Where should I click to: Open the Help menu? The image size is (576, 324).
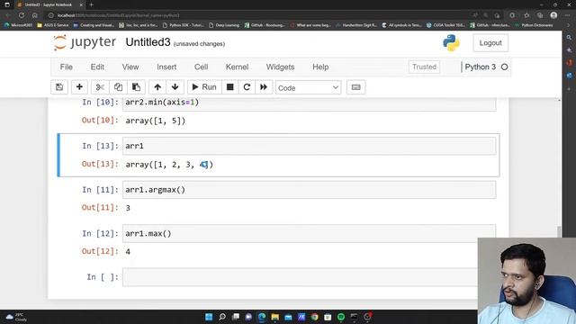(320, 67)
